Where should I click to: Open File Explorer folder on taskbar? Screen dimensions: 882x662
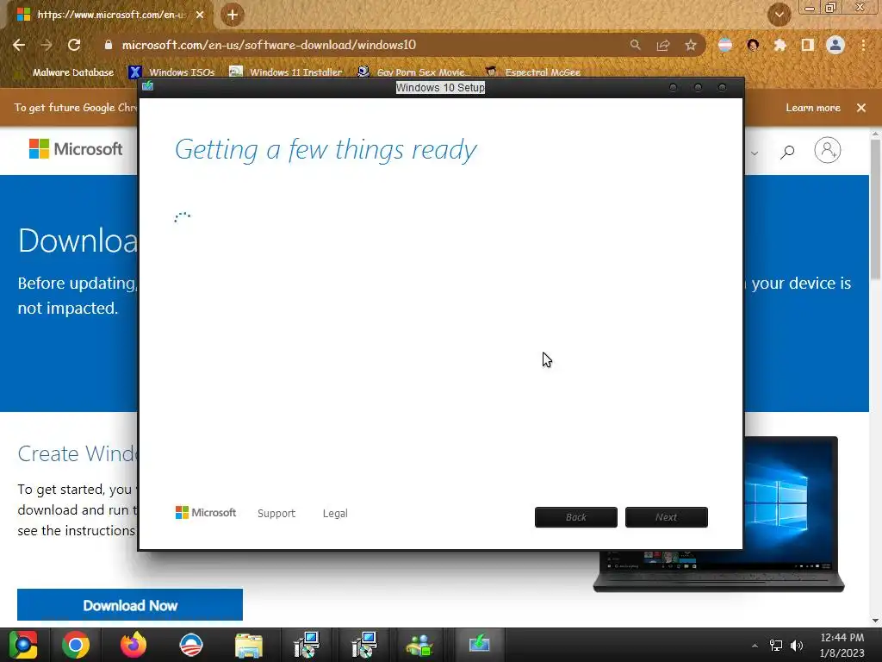(249, 646)
